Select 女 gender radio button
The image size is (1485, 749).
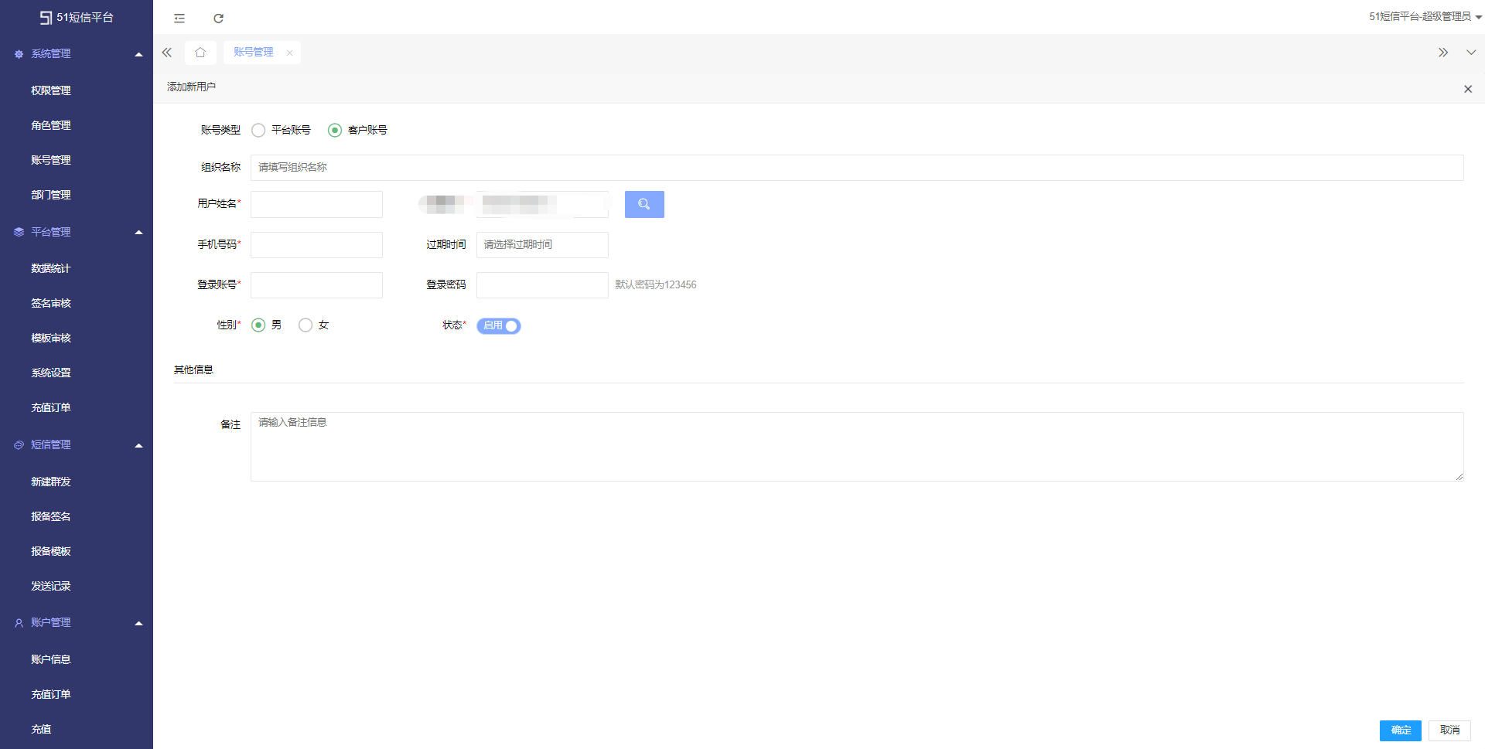click(x=306, y=325)
